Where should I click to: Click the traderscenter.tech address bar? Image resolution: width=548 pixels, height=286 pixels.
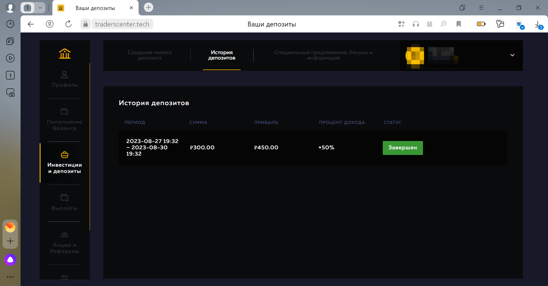122,24
